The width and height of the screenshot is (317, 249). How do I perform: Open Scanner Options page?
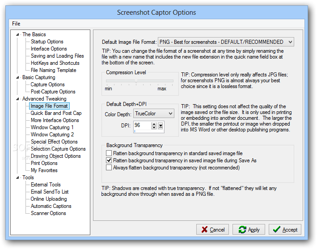pyautogui.click(x=48, y=213)
